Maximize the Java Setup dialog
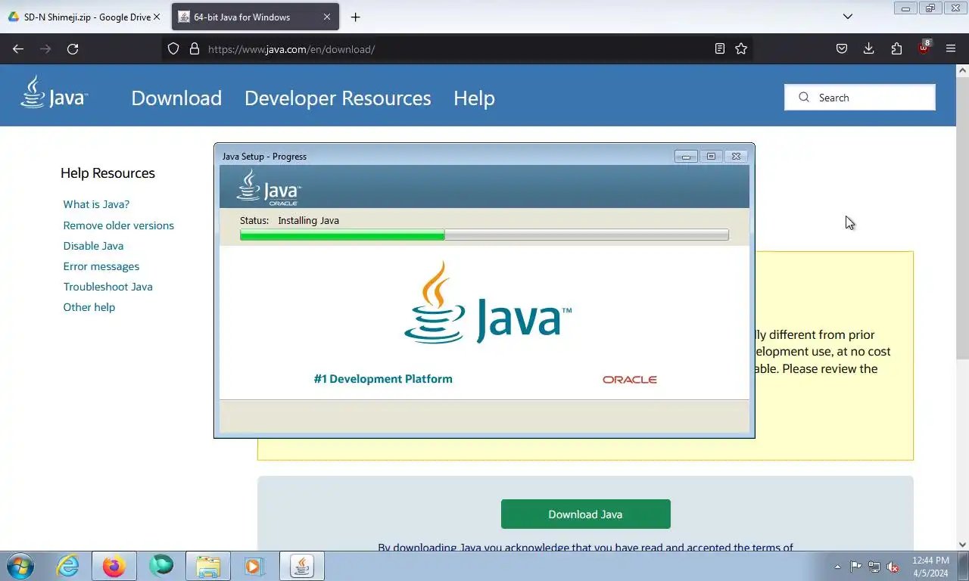969x581 pixels. coord(711,157)
